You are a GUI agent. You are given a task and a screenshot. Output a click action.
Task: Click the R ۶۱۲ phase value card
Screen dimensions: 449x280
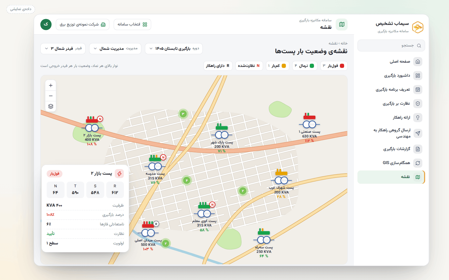(115, 190)
